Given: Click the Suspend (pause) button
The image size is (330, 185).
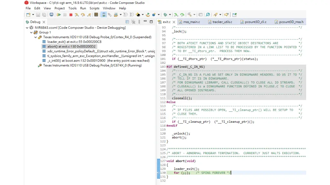Looking at the screenshot, I should [65, 15].
